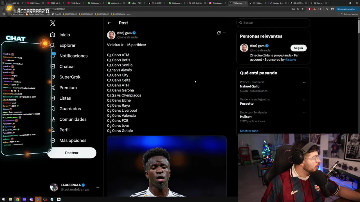Click the Chrome taskbar icon
Screen dimensions: 360x202
(x=17, y=199)
